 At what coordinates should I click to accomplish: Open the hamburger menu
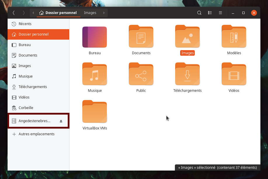[x=220, y=13]
